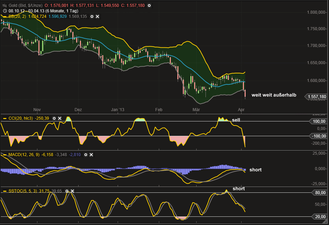The height and width of the screenshot is (225, 329).
Task: Click the opening price O: 1.576,001
Action: coord(57,5)
